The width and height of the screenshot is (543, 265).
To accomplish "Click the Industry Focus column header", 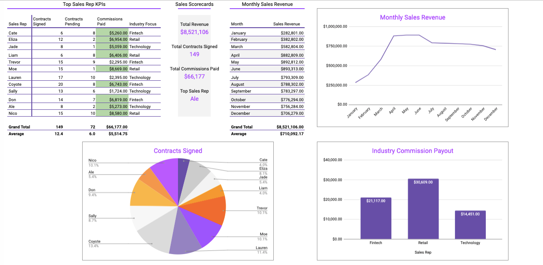I will pyautogui.click(x=143, y=24).
